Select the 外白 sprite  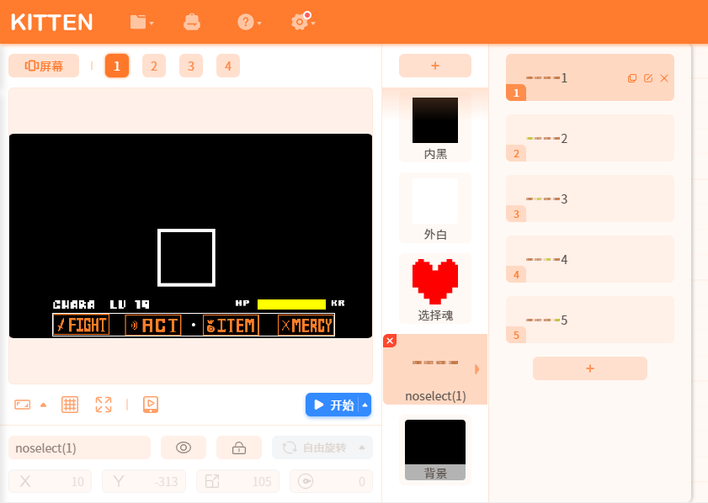435,208
